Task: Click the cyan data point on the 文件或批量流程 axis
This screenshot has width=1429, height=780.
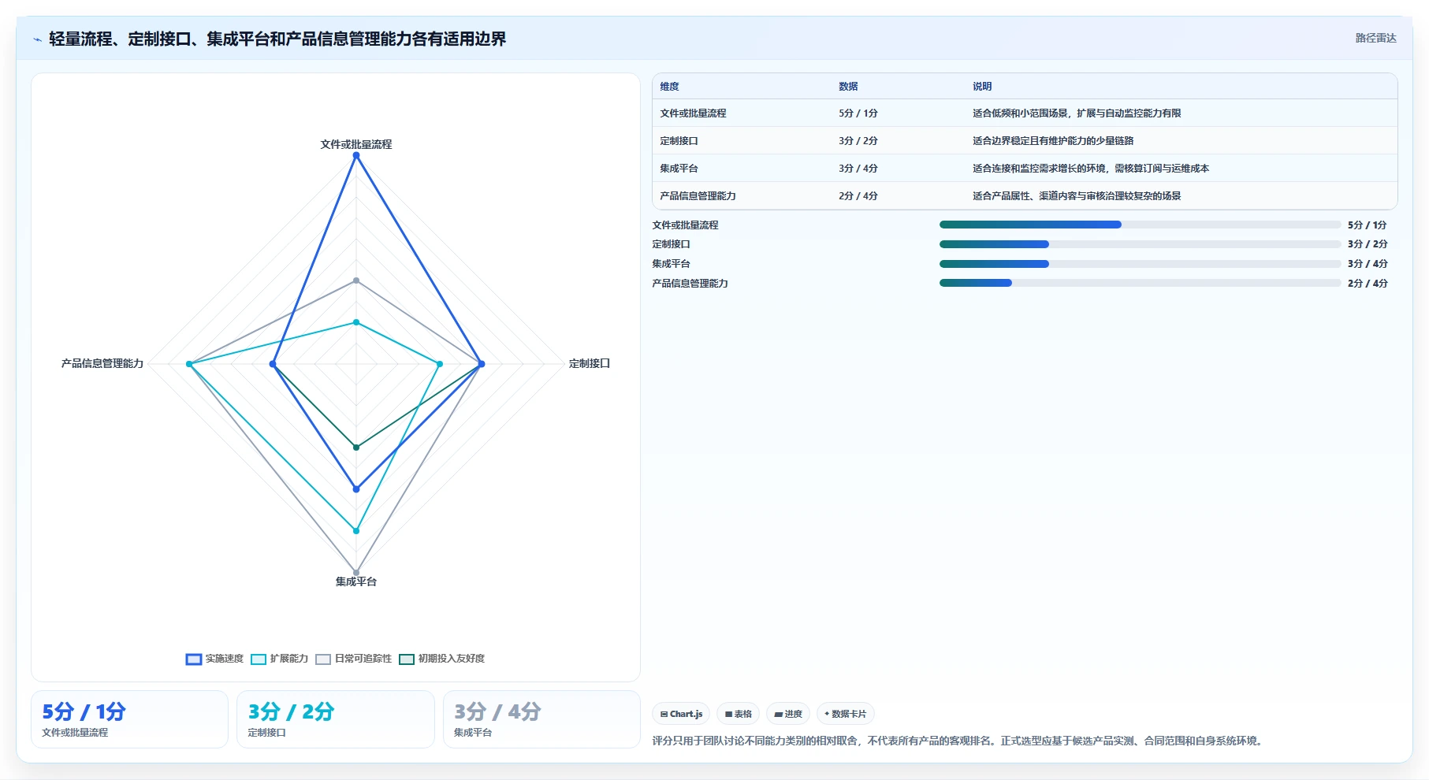Action: tap(356, 322)
